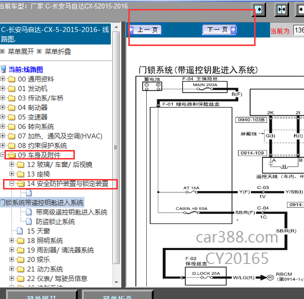Click the 菜单展开 link in sidebar
304x299 pixels.
pos(21,51)
